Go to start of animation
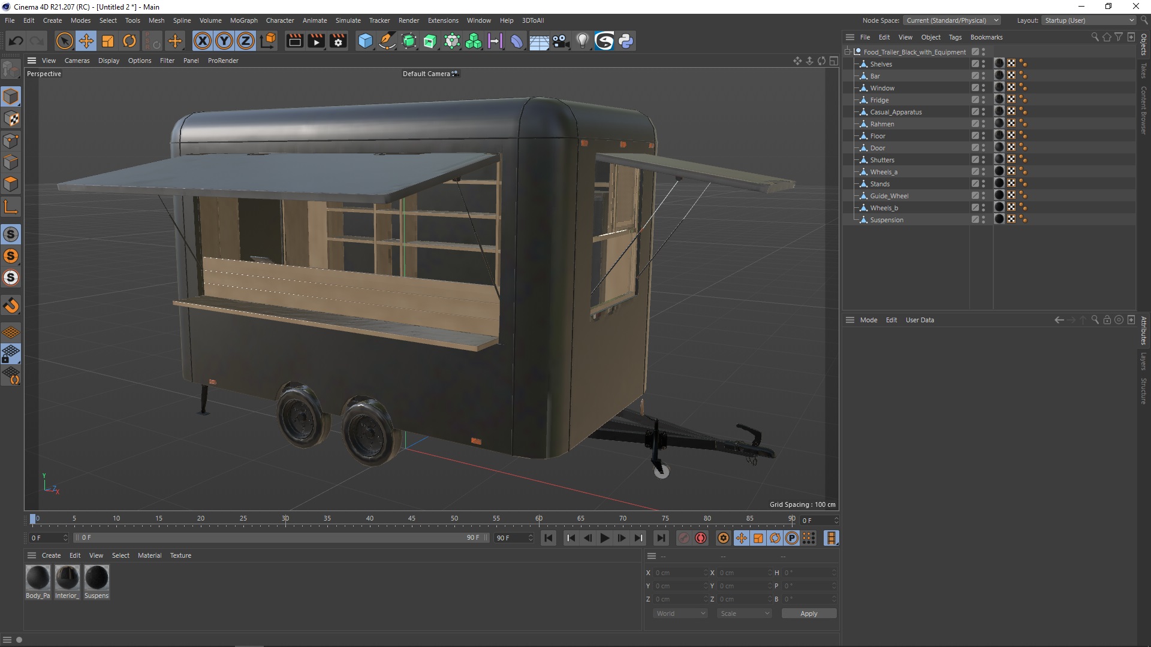The height and width of the screenshot is (647, 1151). [549, 538]
